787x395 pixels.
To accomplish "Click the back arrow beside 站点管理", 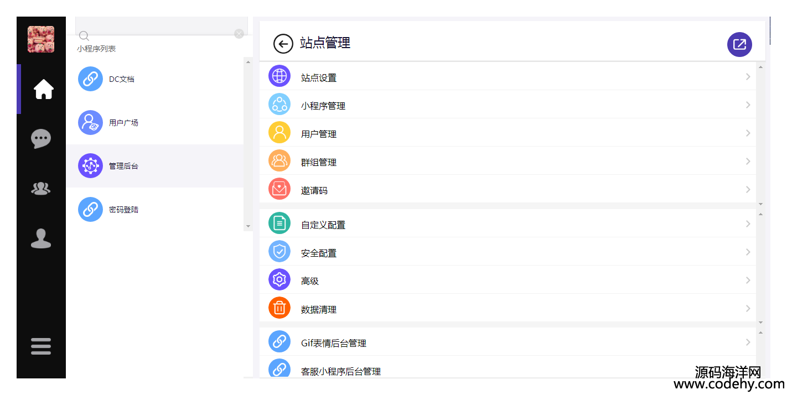I will [283, 44].
